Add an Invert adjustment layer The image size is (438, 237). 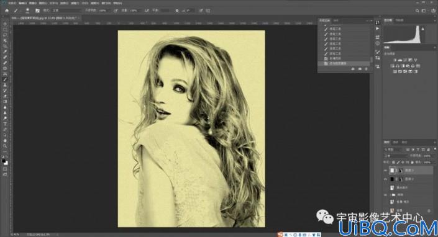point(395,71)
